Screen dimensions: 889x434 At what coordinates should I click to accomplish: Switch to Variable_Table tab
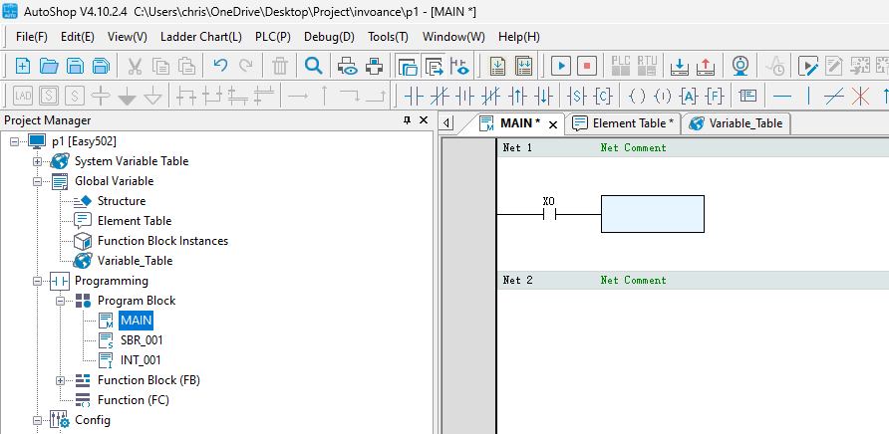[737, 123]
